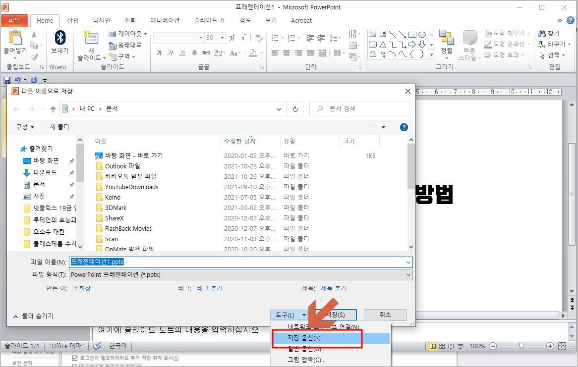Switch to the Design tab

pyautogui.click(x=101, y=21)
